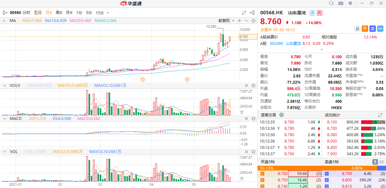The width and height of the screenshot is (386, 188).
Task: Open the mail messages icon
Action: (x=341, y=3)
